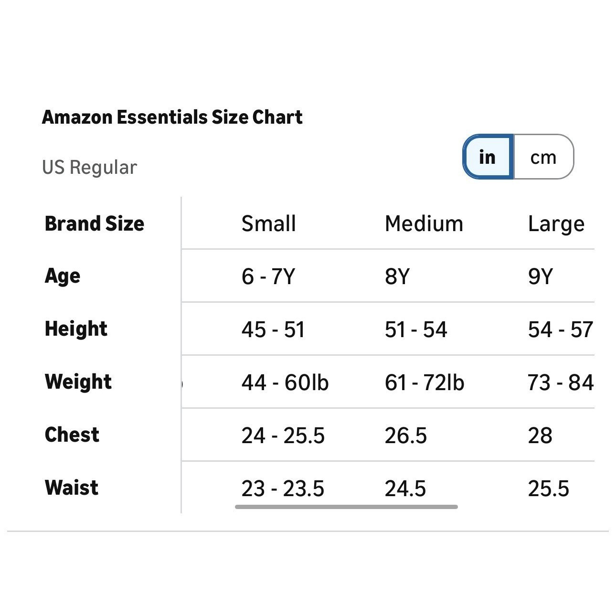The image size is (616, 616).
Task: Select the 6 - 7Y age cell
Action: (268, 276)
